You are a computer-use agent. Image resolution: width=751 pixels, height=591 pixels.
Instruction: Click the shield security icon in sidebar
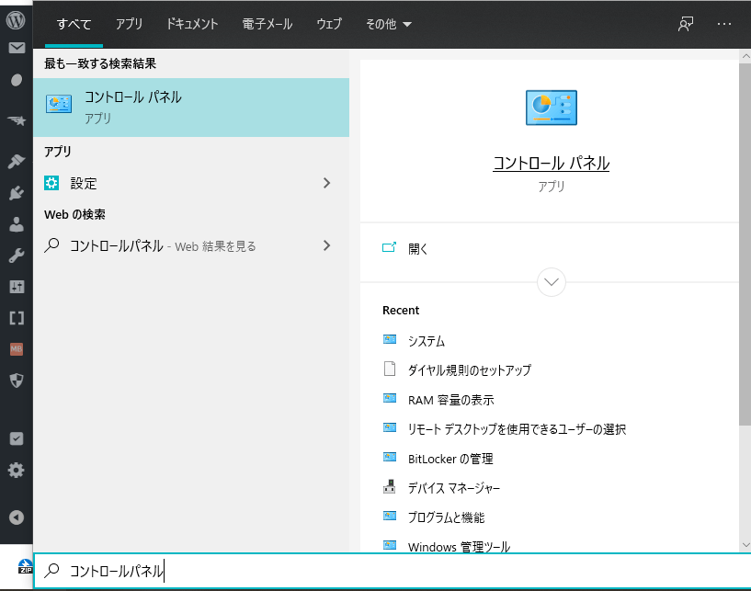click(17, 381)
